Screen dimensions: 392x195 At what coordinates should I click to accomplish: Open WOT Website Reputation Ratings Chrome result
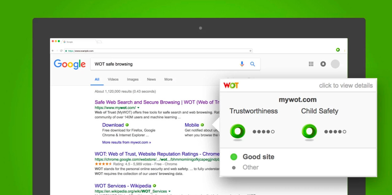point(157,154)
